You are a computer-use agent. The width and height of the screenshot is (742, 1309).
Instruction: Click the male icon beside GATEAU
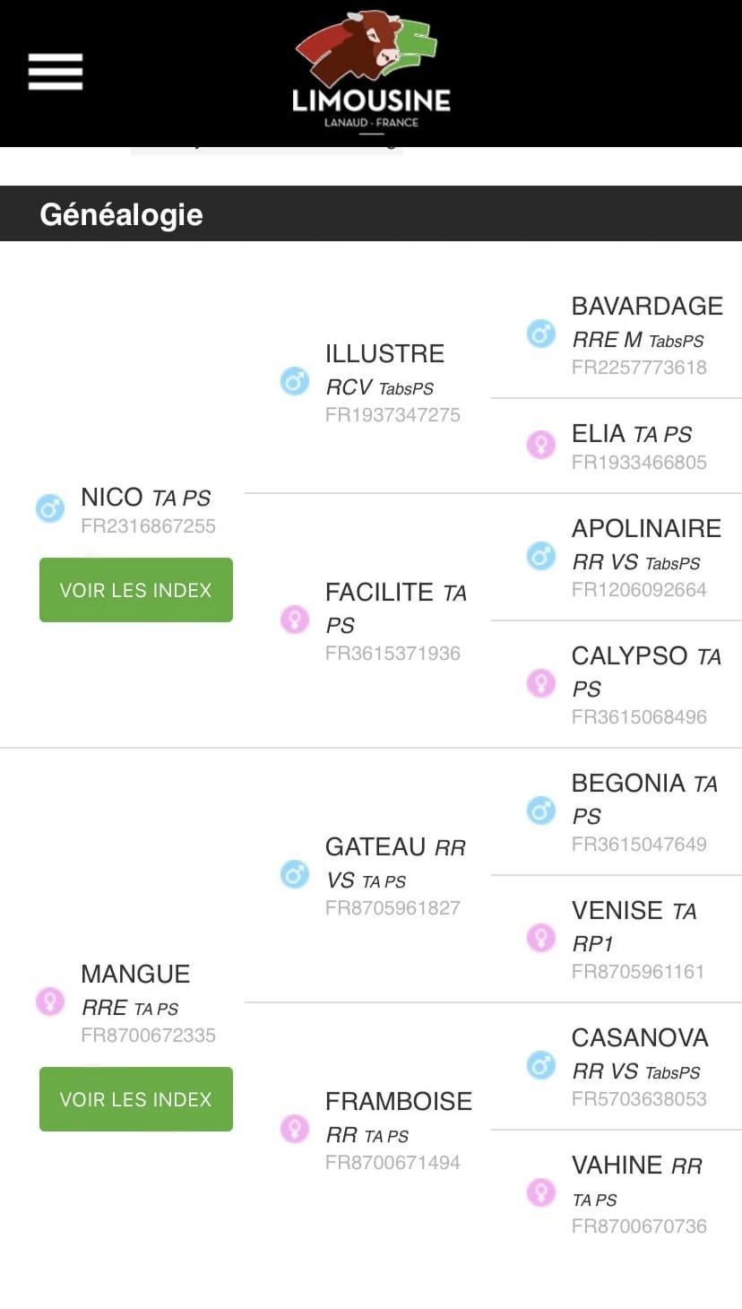[295, 873]
